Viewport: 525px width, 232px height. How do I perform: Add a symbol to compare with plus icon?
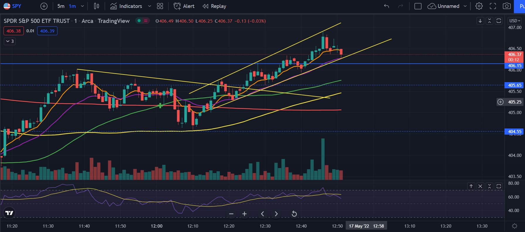click(x=44, y=6)
